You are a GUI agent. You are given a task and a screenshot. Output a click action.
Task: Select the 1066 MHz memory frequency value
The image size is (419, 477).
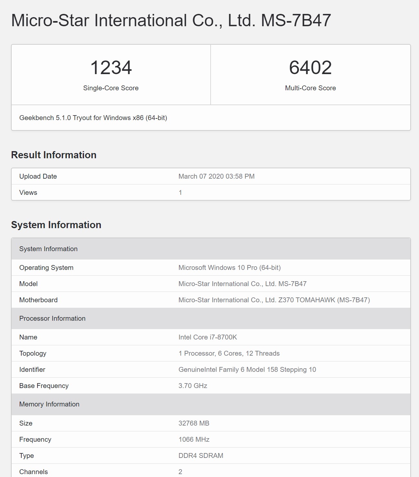tap(194, 439)
